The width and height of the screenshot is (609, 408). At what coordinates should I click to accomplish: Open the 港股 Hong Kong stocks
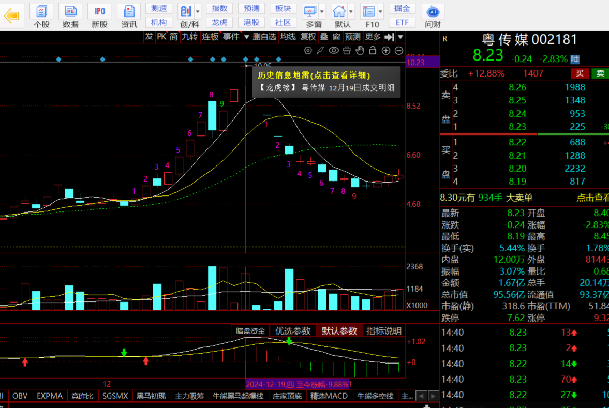[x=251, y=23]
